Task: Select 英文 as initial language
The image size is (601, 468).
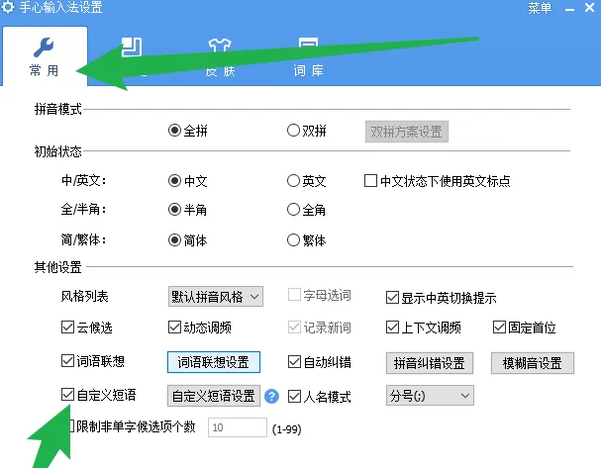Action: pos(293,181)
